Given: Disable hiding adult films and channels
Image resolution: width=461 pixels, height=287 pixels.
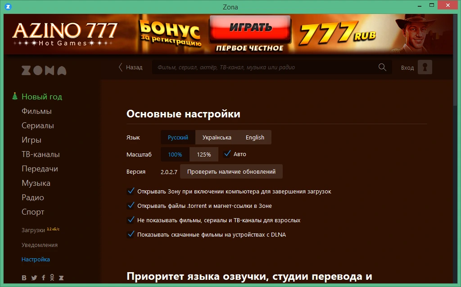Looking at the screenshot, I should [131, 220].
